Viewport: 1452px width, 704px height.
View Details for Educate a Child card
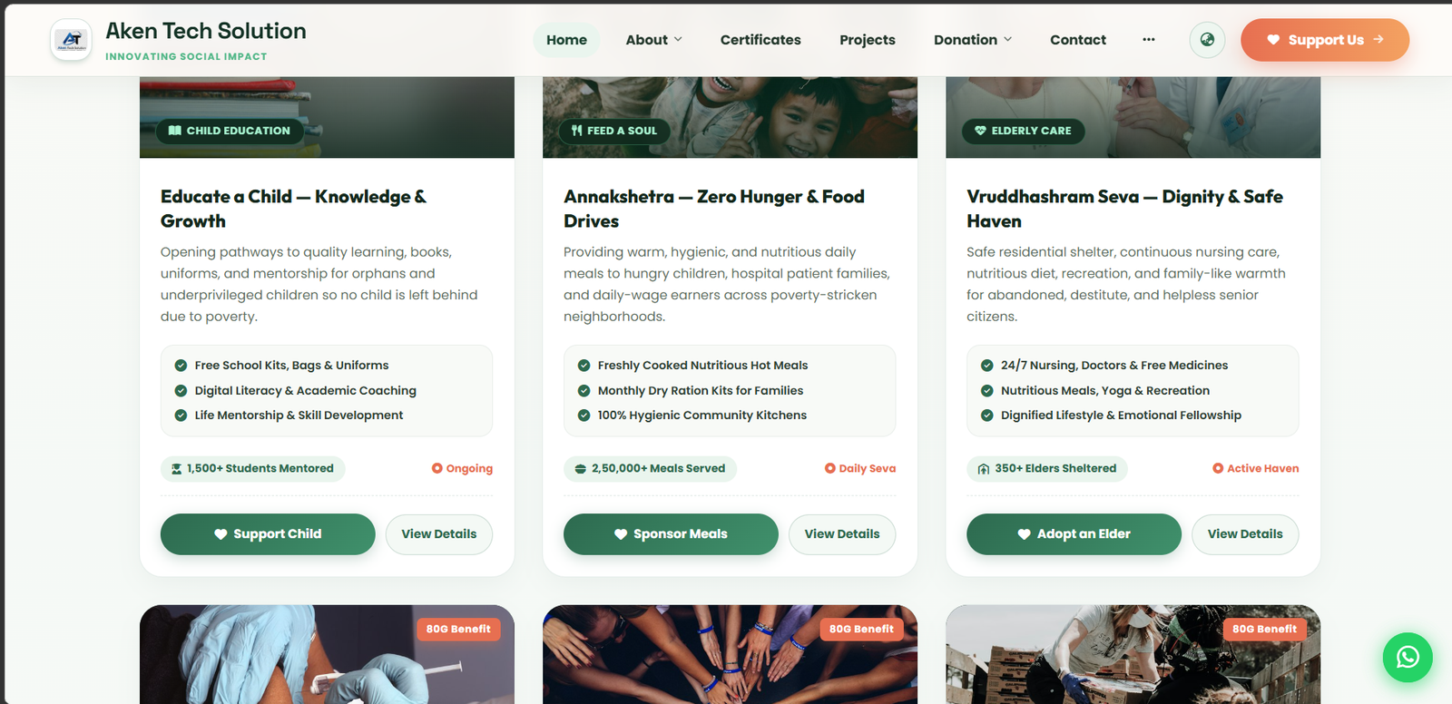click(x=439, y=534)
